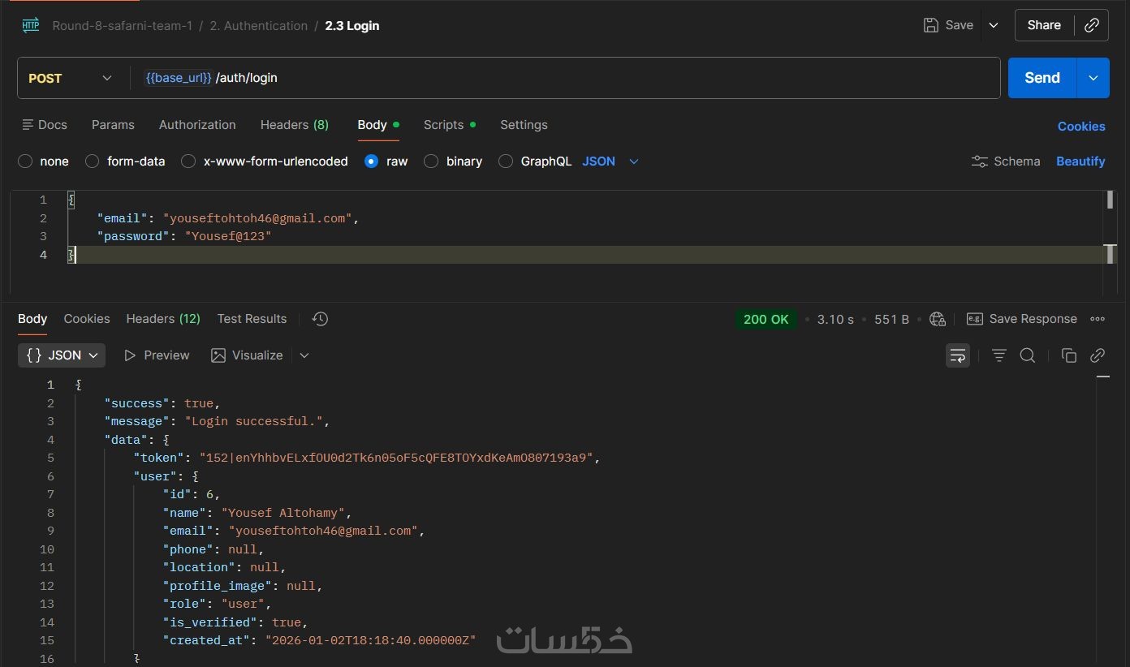Switch to the Authorization tab
Screen dimensions: 1130x667
coord(197,125)
